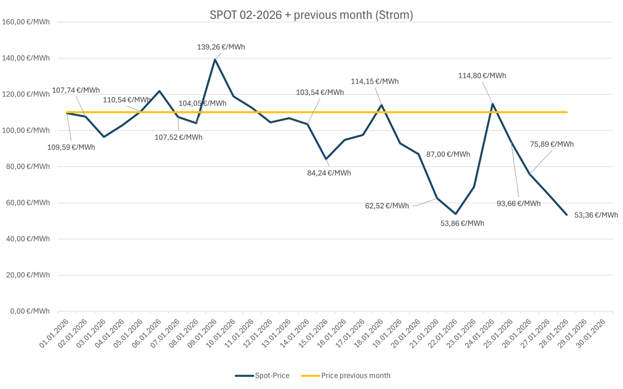Select the 109,59 €/MWh data label
This screenshot has height=389, width=623.
tap(71, 147)
